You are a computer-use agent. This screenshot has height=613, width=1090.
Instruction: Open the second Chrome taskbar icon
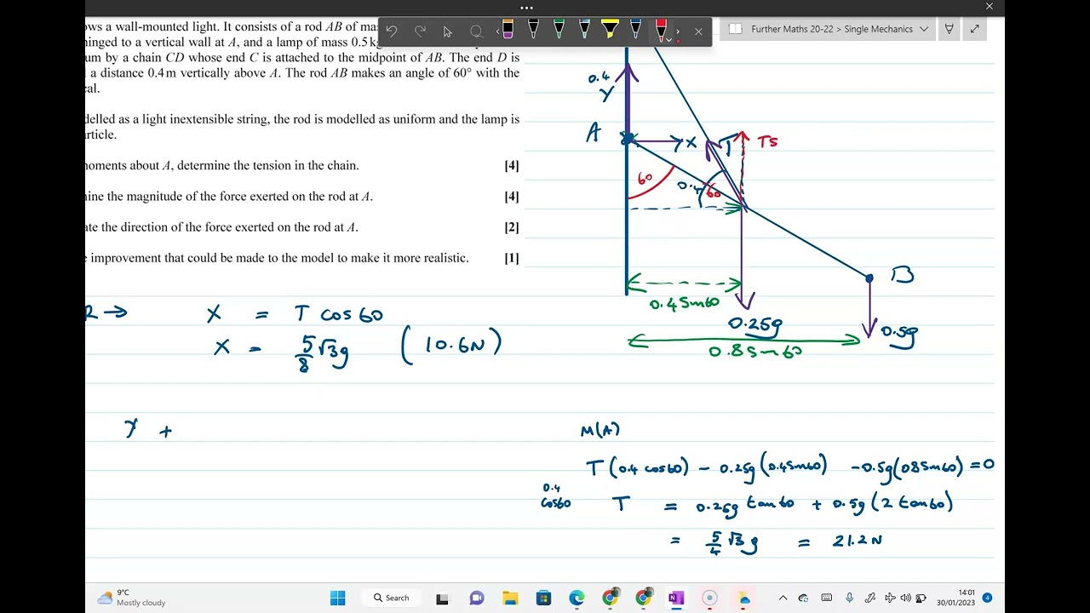pos(644,598)
